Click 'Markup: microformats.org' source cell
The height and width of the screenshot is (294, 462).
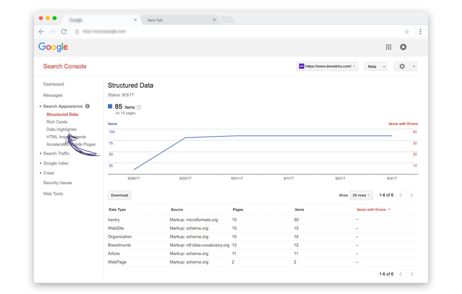click(194, 220)
